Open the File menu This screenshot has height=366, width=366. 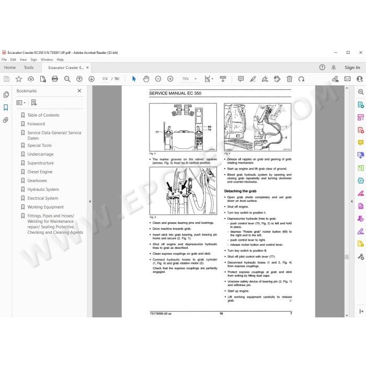(4, 60)
